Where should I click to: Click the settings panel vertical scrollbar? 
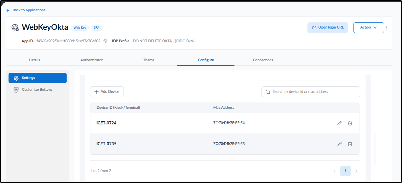tap(375, 149)
